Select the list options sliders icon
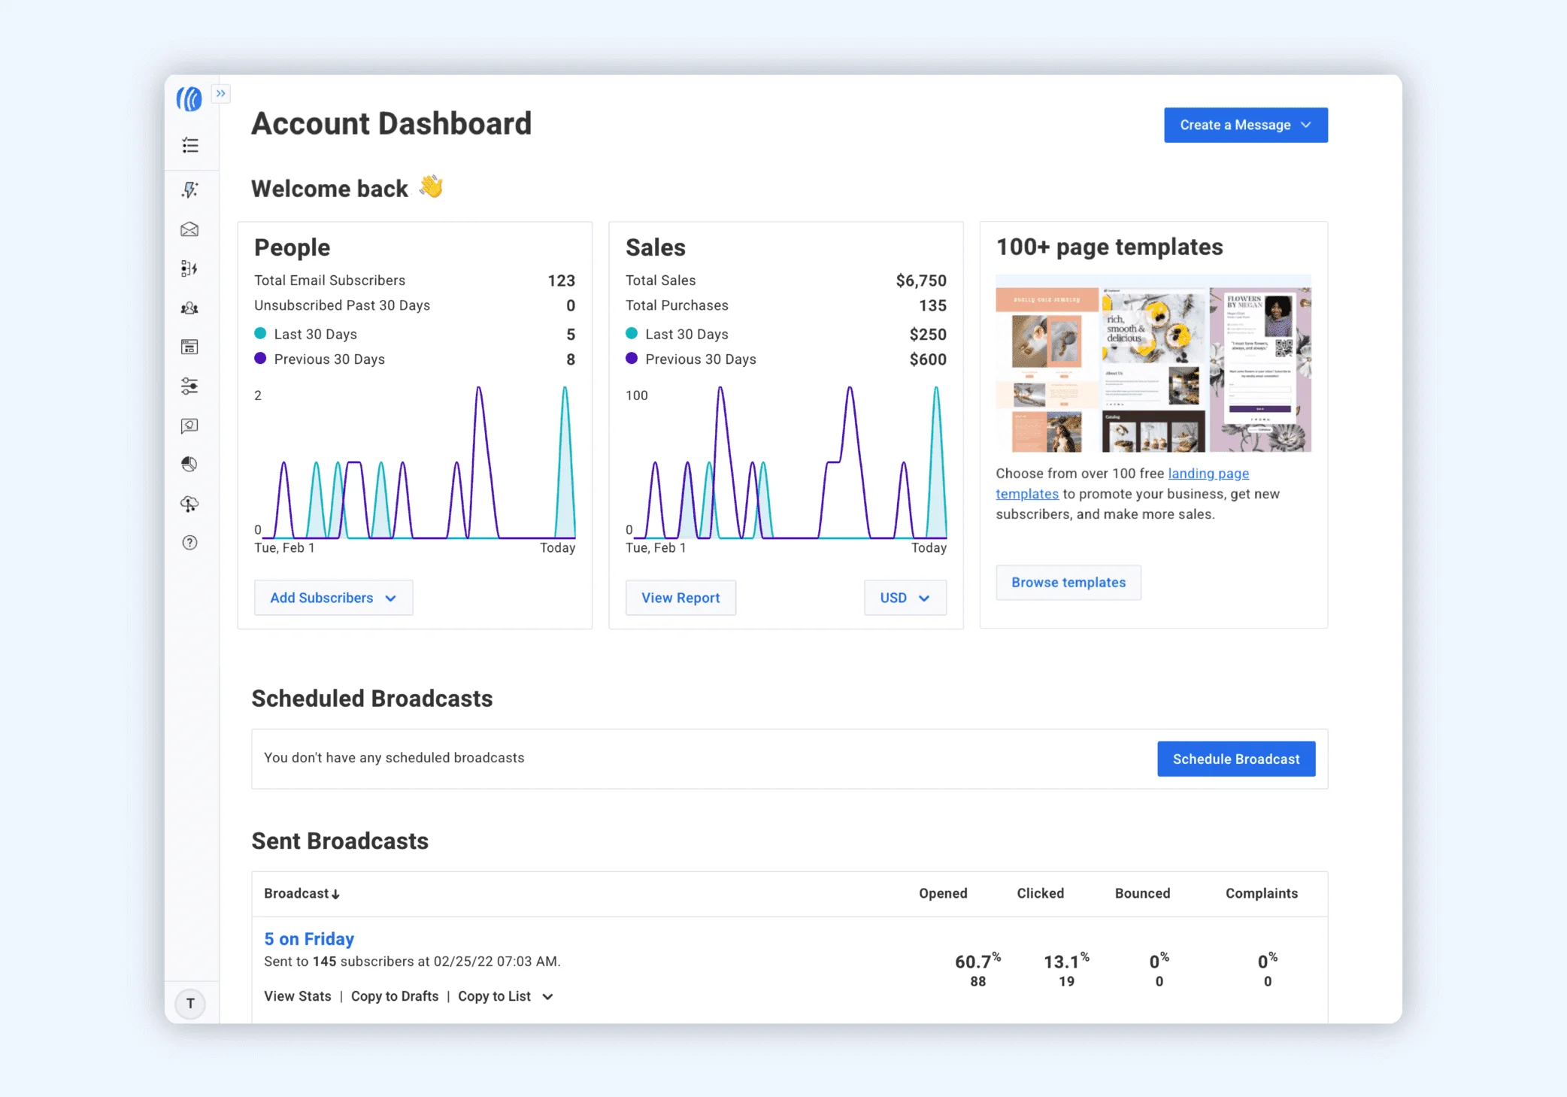This screenshot has height=1097, width=1567. [189, 386]
